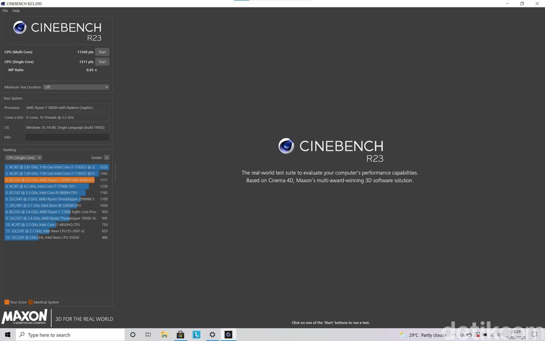Click the muted volume tray icon
This screenshot has width=545, height=341.
pyautogui.click(x=500, y=335)
